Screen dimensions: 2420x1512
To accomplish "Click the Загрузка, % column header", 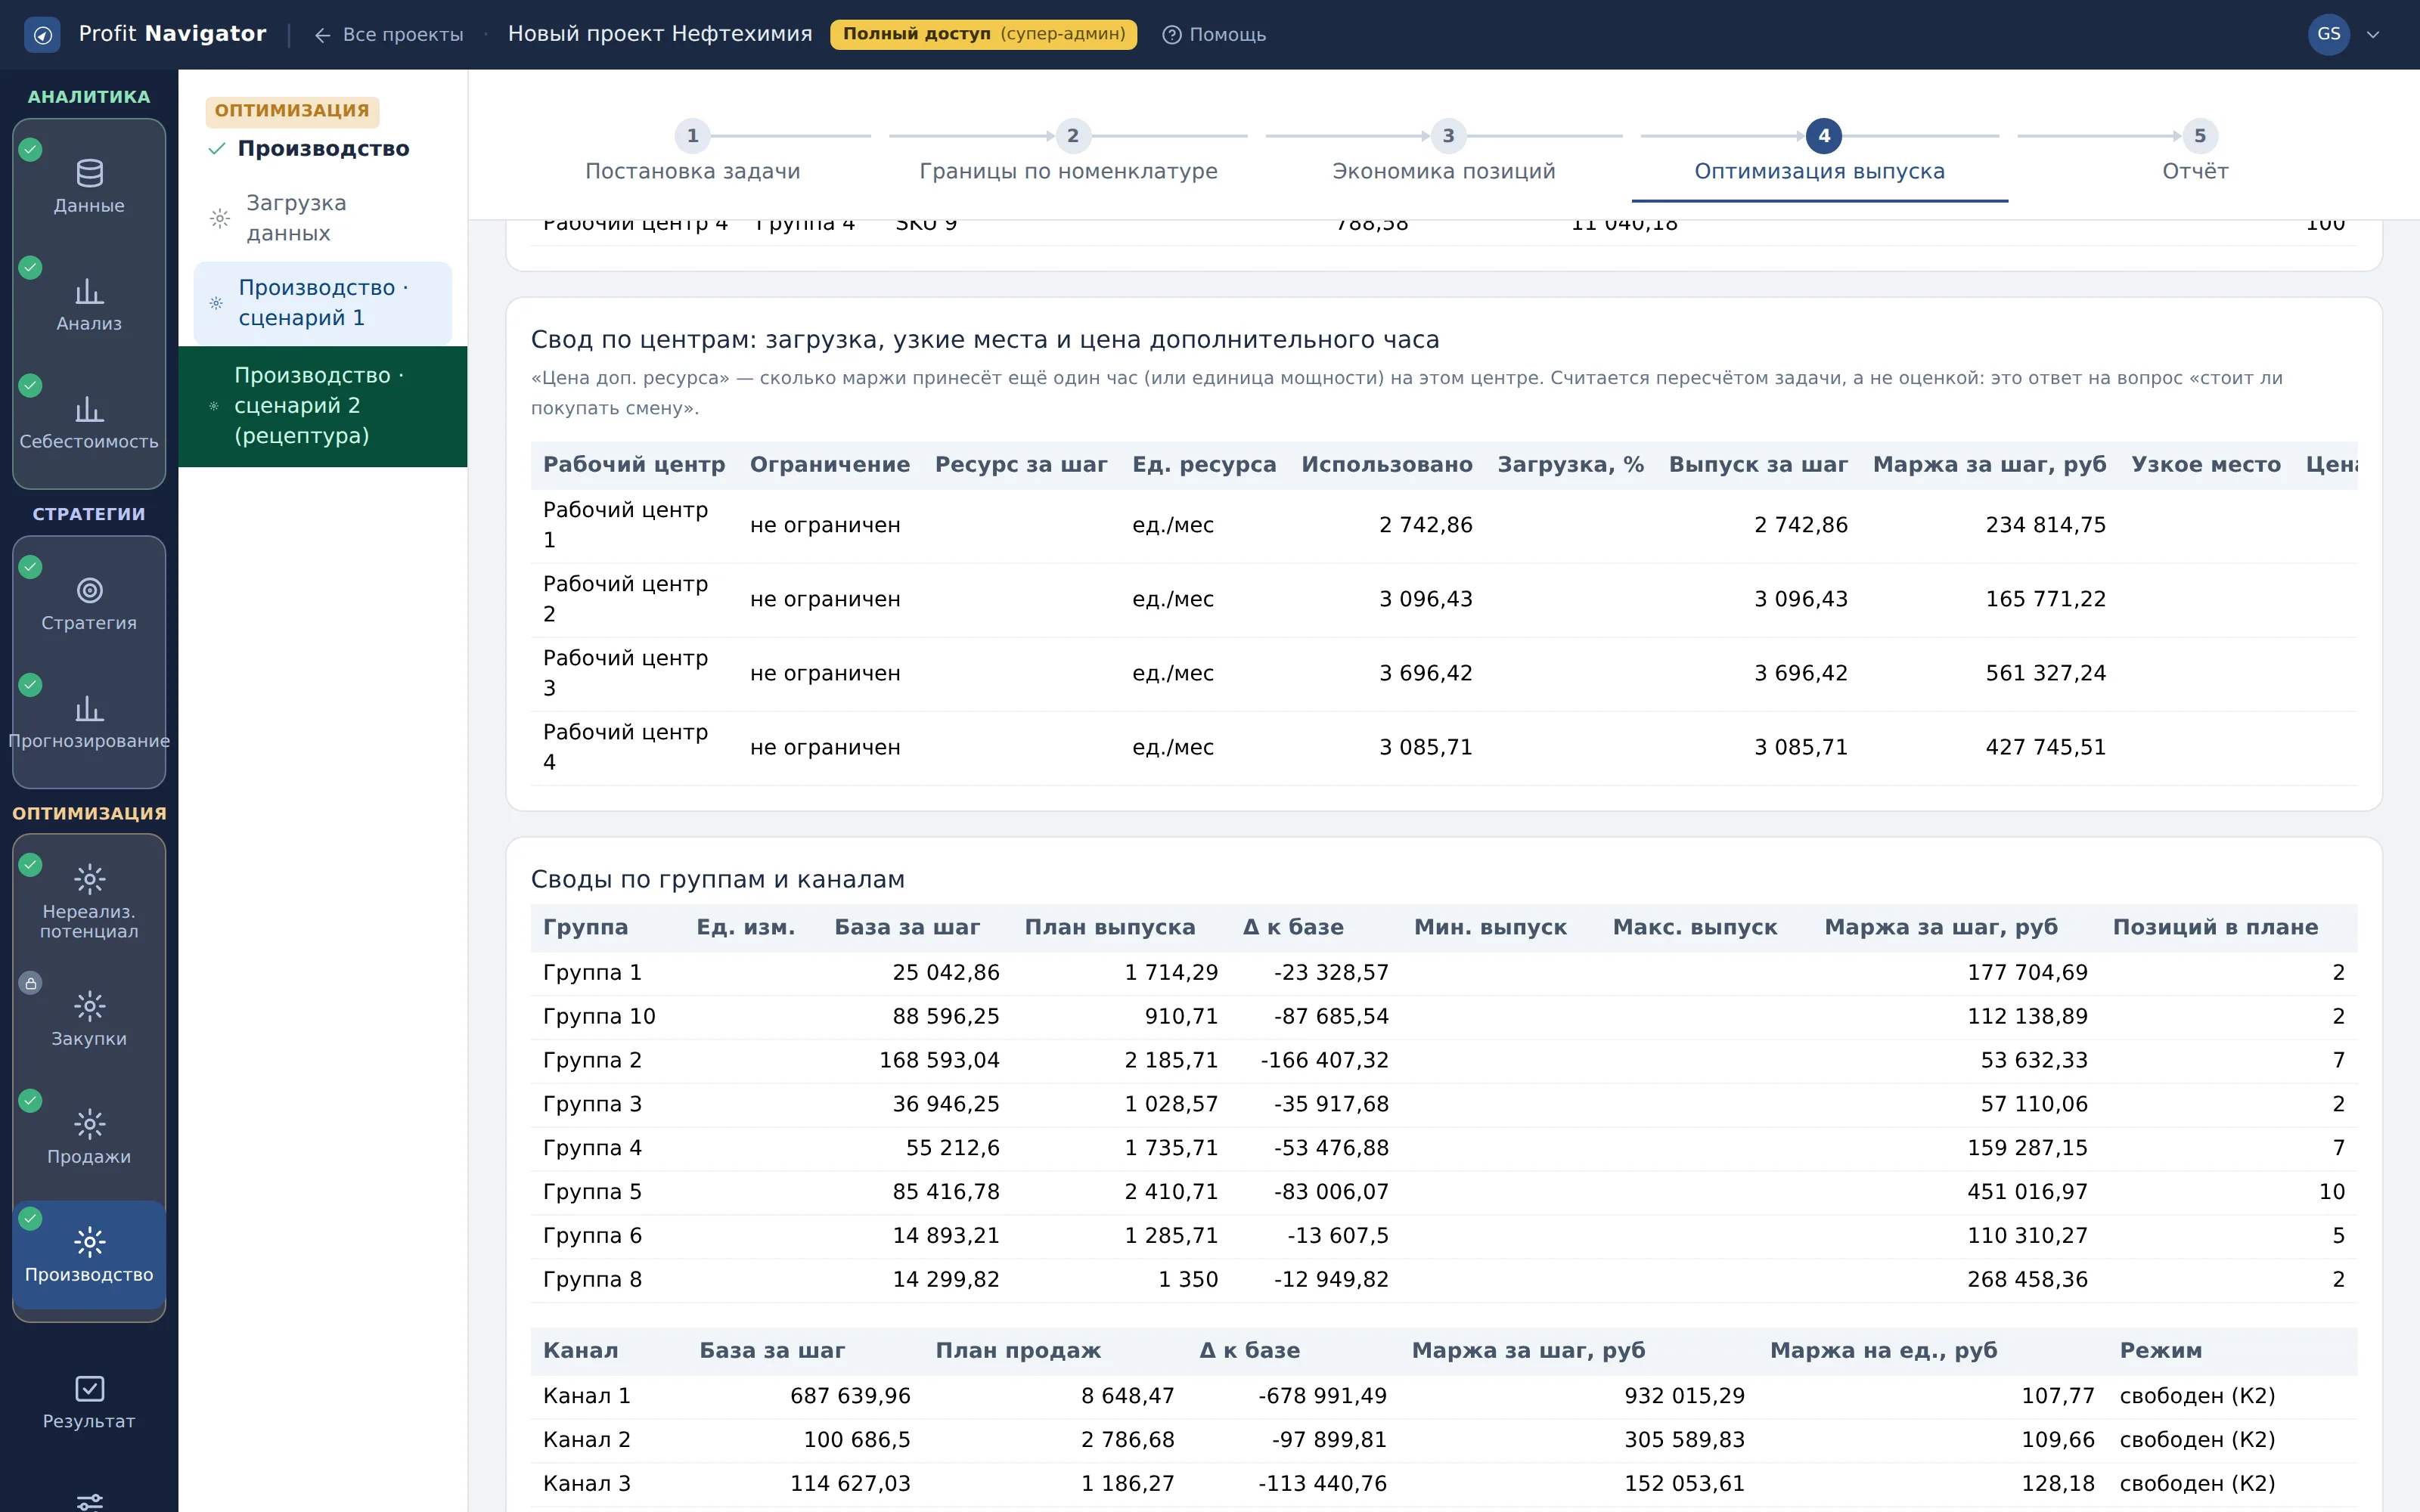I will click(1570, 465).
